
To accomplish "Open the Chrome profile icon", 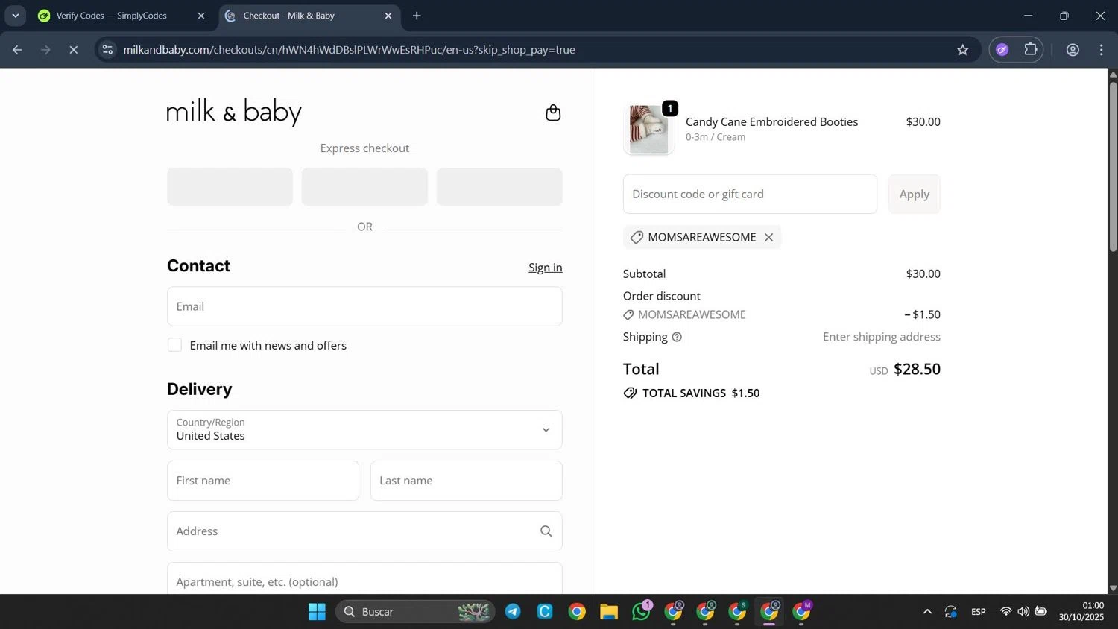I will point(1073,50).
